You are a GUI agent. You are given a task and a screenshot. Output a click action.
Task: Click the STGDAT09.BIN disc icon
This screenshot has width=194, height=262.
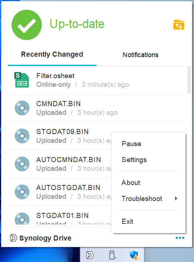tap(22, 136)
